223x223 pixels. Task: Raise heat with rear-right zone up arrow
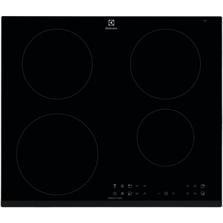click(x=195, y=186)
